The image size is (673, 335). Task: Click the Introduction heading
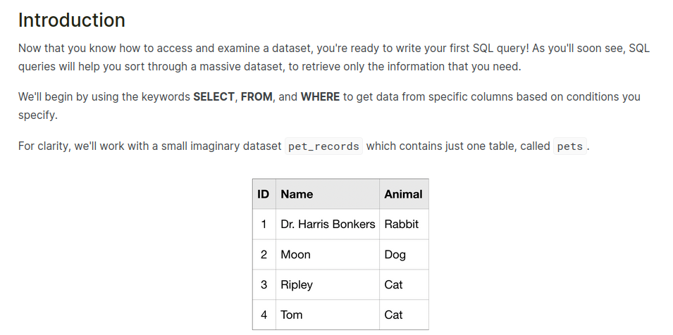coord(72,20)
